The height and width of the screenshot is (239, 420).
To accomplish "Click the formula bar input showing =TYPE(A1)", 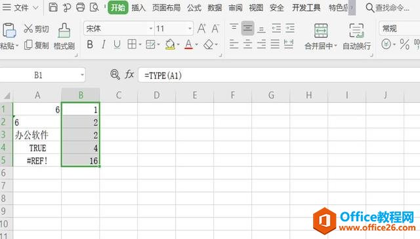I will pos(278,75).
